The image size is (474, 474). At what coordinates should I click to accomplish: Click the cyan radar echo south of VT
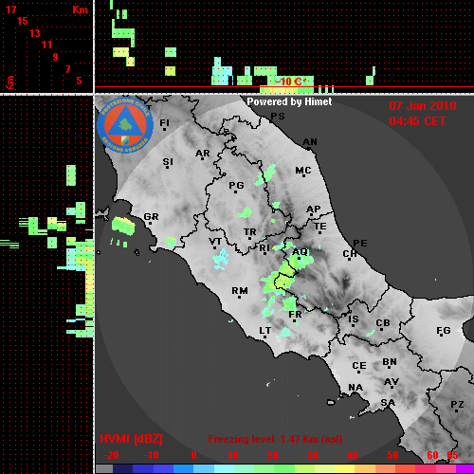(x=221, y=259)
